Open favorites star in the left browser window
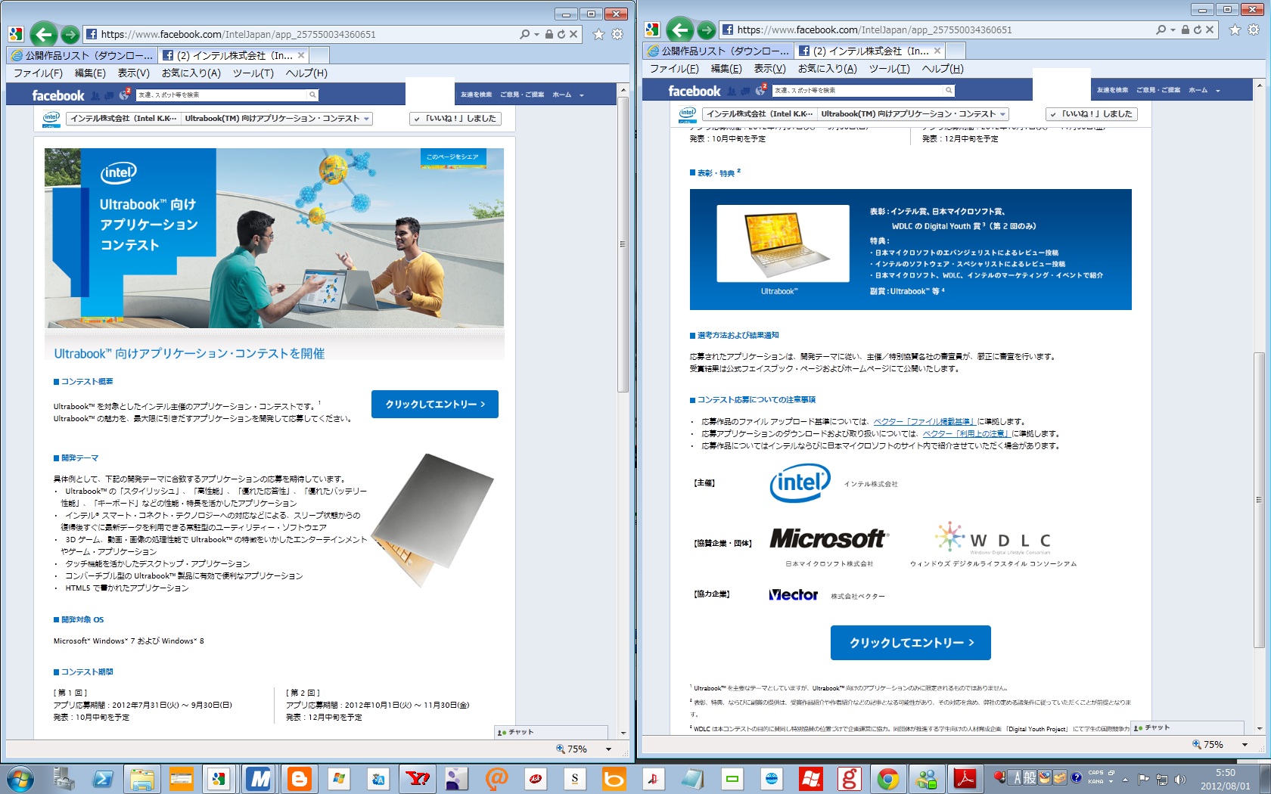This screenshot has height=794, width=1271. (x=598, y=34)
